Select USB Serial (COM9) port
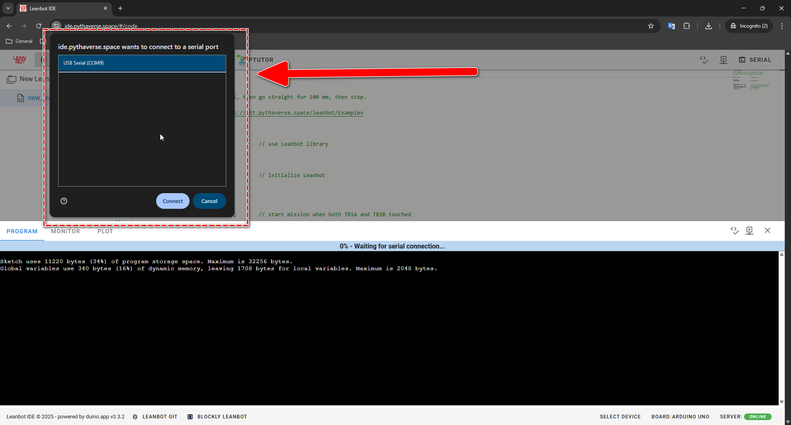 tap(142, 63)
